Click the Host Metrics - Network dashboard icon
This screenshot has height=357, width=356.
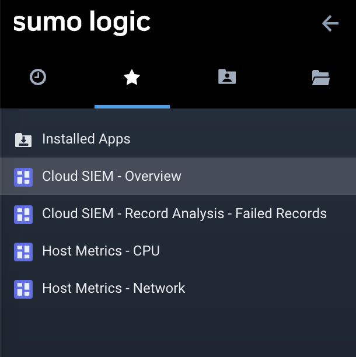coord(23,289)
